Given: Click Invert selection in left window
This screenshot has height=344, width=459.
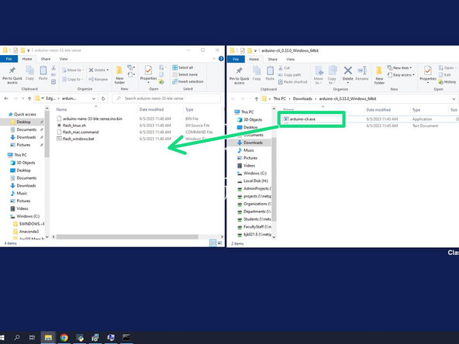Looking at the screenshot, I should point(188,81).
